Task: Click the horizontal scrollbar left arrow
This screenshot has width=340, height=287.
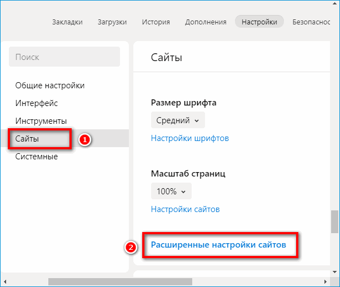Action: tap(4, 282)
